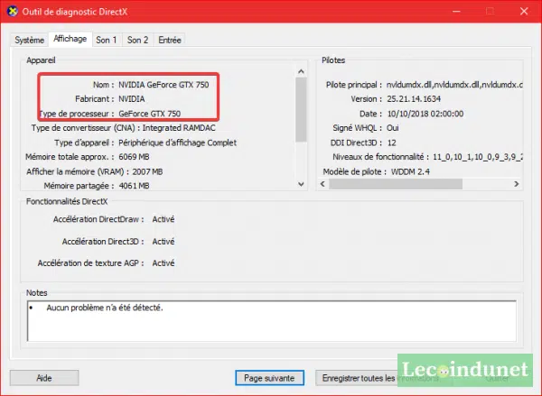The width and height of the screenshot is (542, 396).
Task: Open the Son 2 tab
Action: (x=137, y=40)
